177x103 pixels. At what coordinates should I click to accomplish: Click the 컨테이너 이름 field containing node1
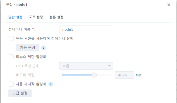click(86, 29)
